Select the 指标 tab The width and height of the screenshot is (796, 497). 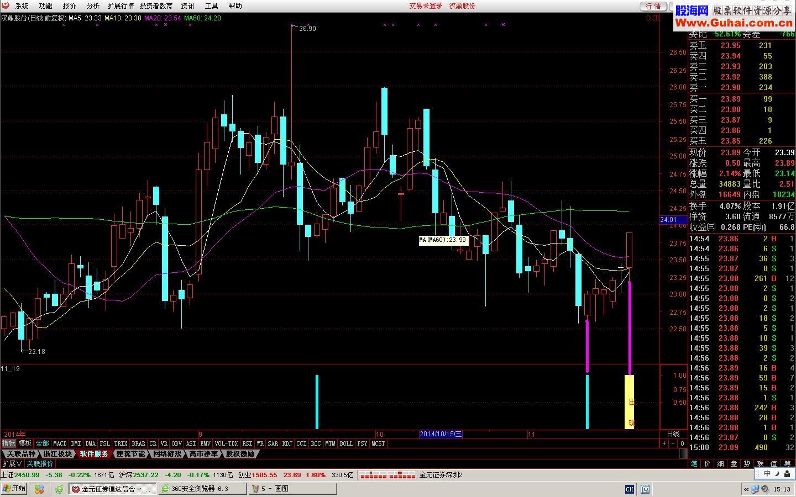(8, 443)
